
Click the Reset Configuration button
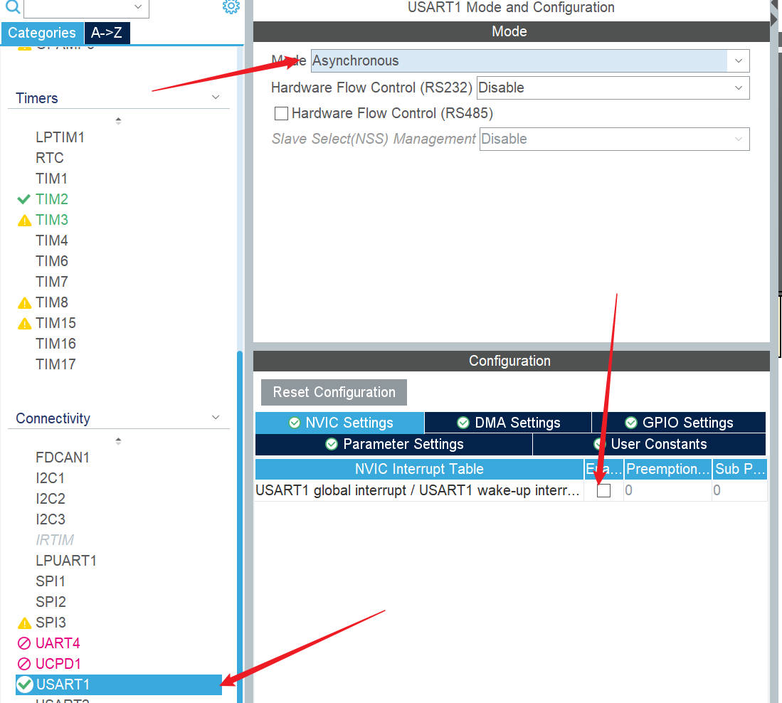coord(334,392)
